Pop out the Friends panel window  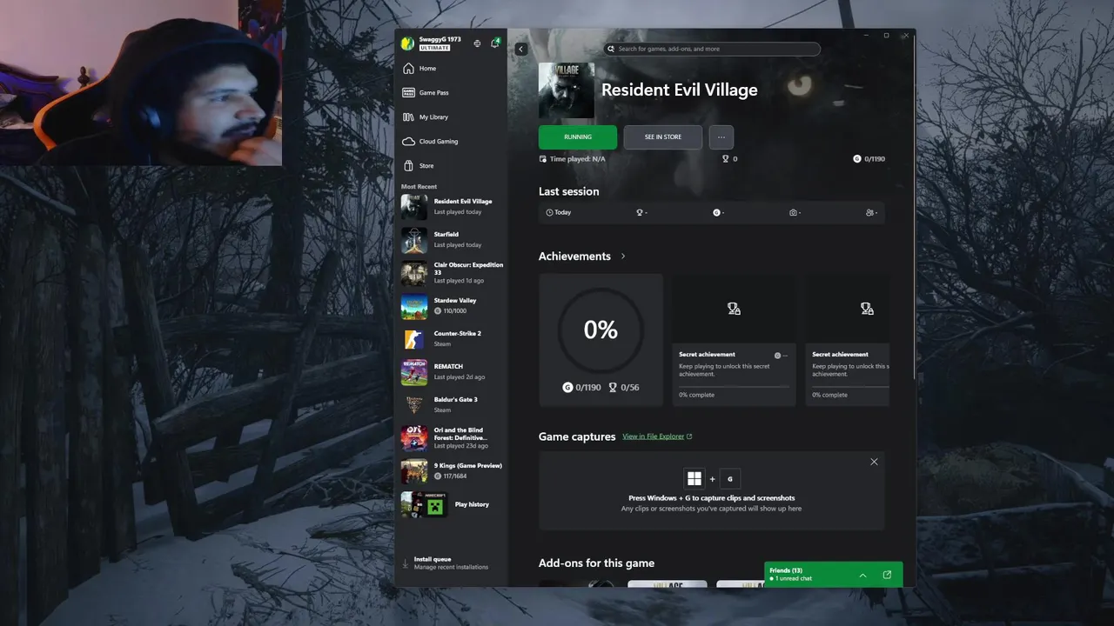click(887, 575)
